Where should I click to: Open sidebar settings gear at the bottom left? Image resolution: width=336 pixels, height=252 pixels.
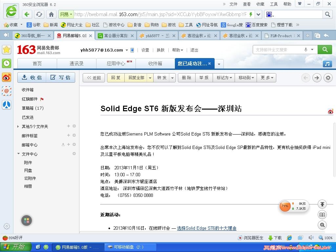[x=7, y=226]
